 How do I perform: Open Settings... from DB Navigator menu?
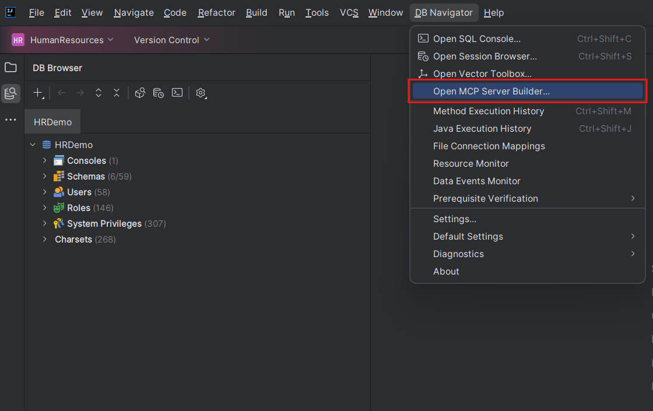pyautogui.click(x=527, y=219)
